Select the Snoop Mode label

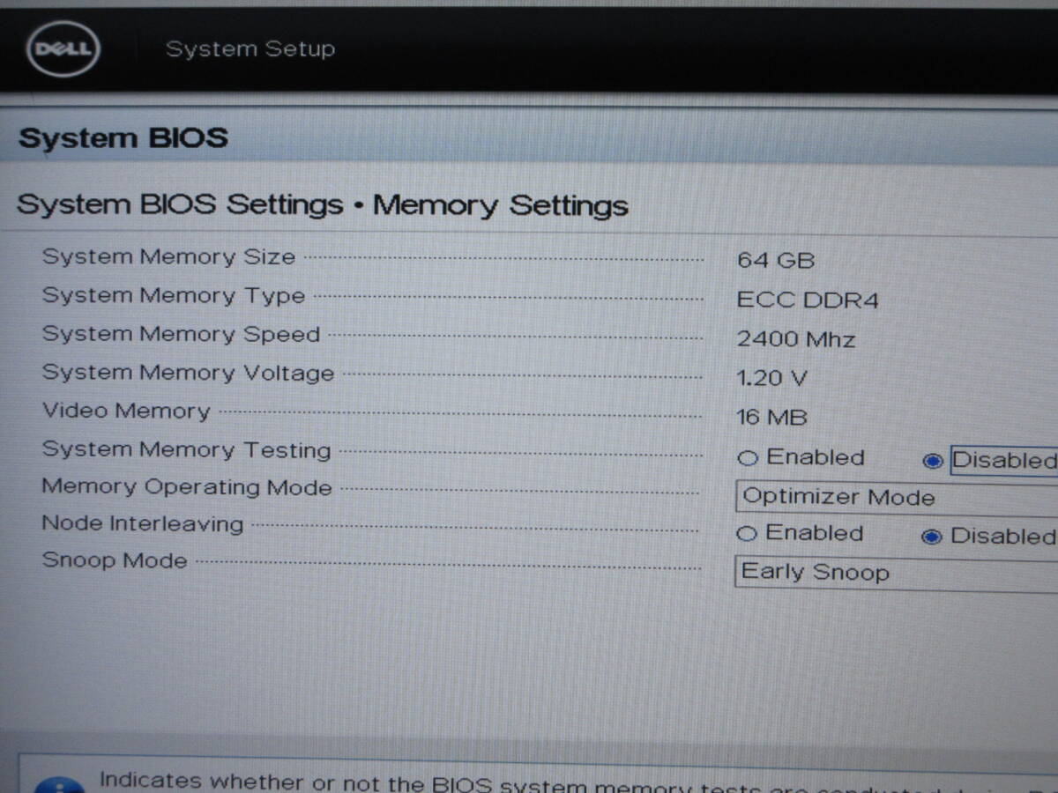(x=115, y=561)
